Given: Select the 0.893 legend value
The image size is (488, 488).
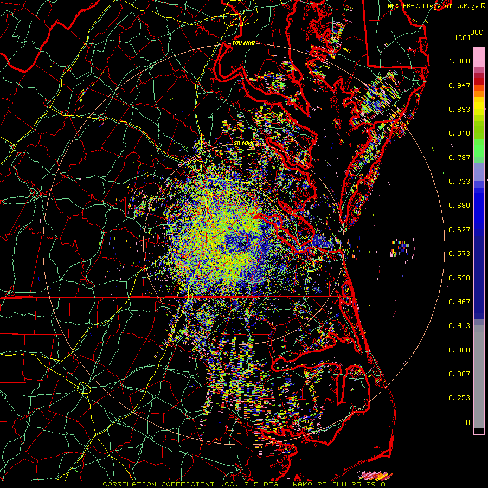Looking at the screenshot, I should 459,109.
